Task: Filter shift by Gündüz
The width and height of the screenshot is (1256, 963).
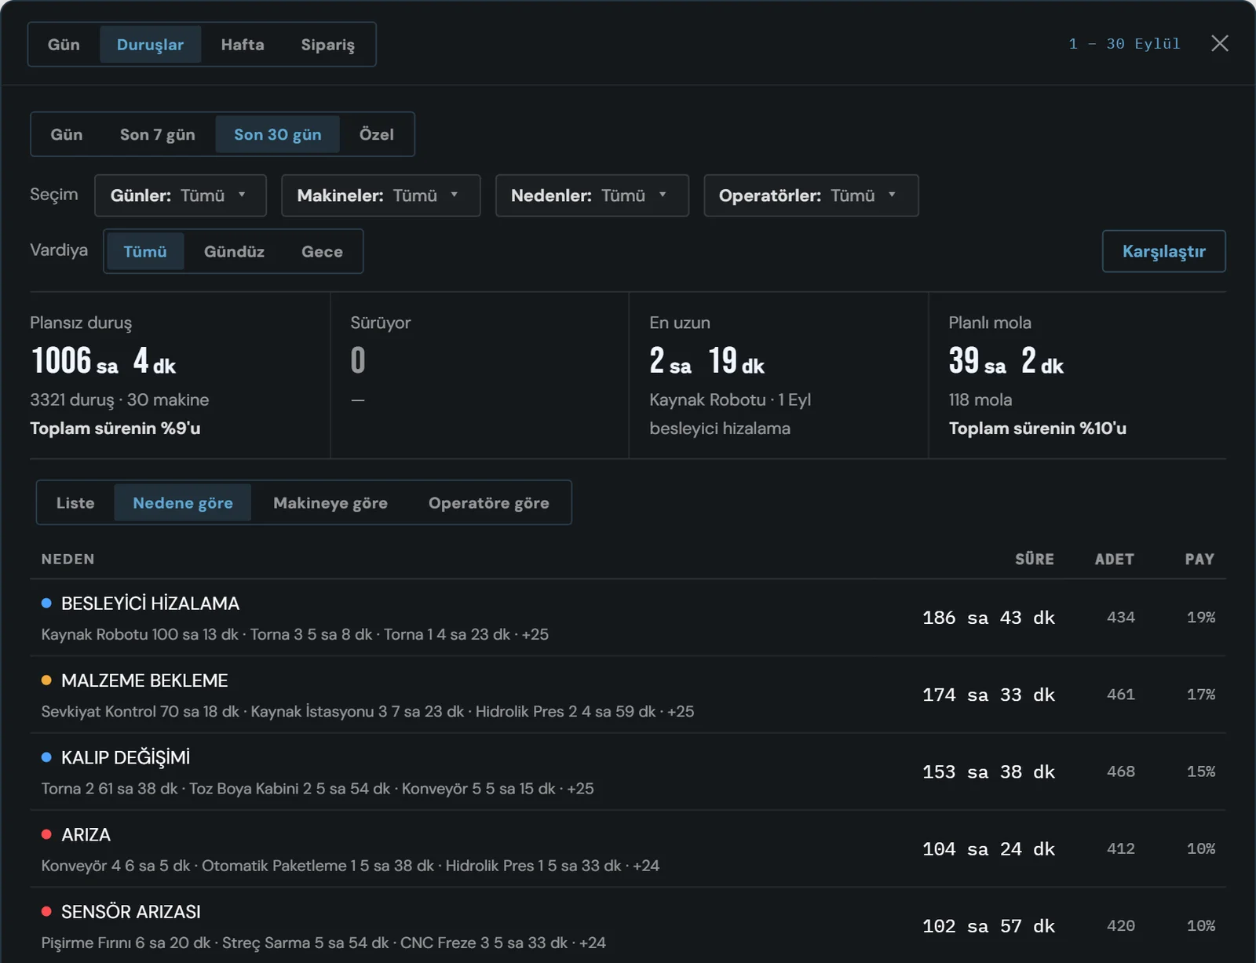Action: click(x=234, y=251)
